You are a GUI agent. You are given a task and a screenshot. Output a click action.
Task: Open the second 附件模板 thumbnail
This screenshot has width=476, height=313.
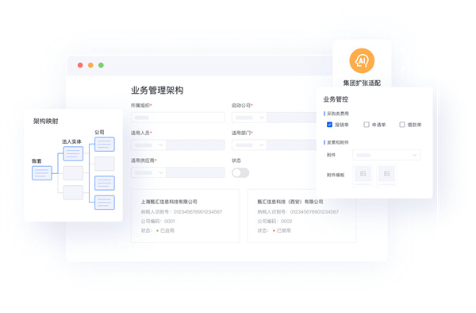tap(386, 176)
